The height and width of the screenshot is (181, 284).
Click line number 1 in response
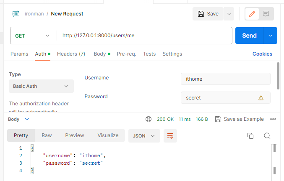pos(21,148)
